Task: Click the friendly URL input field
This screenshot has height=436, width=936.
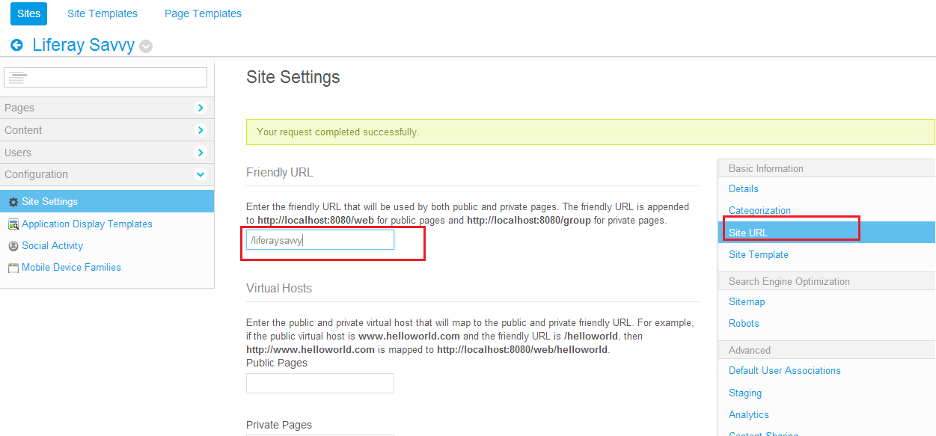Action: point(320,240)
